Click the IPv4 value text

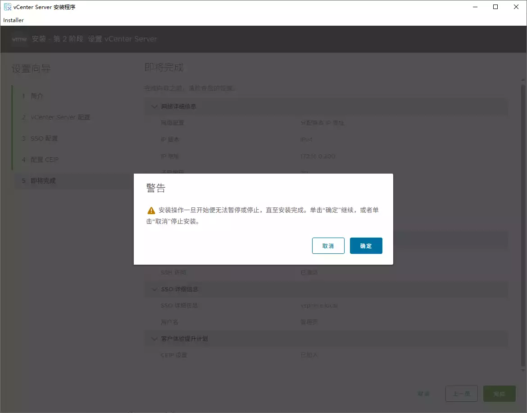[x=306, y=140]
